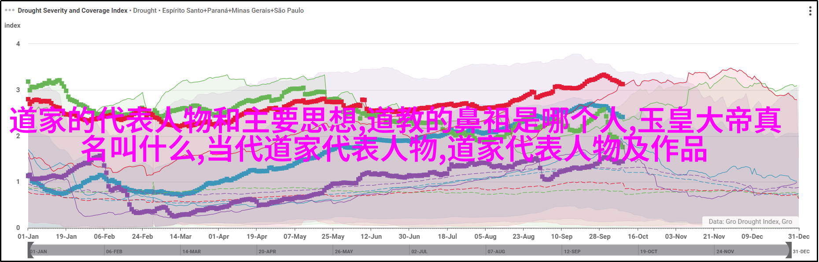Click the x-axis label 25-May
Viewport: 819px width, 262px height.
click(333, 237)
